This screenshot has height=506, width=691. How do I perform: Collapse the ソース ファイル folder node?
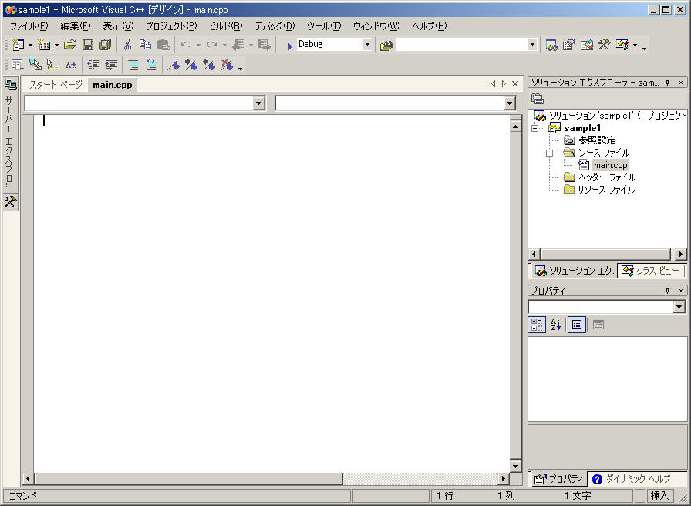pyautogui.click(x=549, y=153)
